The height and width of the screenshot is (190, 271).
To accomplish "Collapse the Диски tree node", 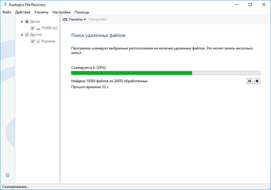I will 22,21.
